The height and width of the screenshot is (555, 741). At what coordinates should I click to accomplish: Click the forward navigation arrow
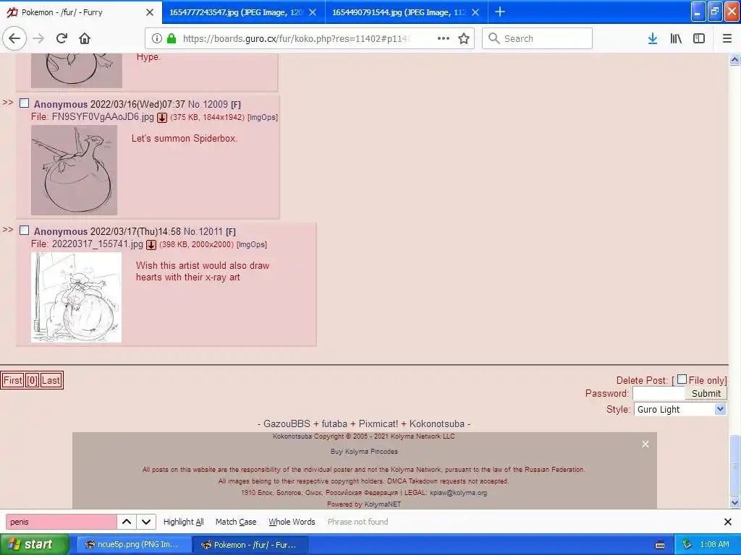pyautogui.click(x=38, y=38)
